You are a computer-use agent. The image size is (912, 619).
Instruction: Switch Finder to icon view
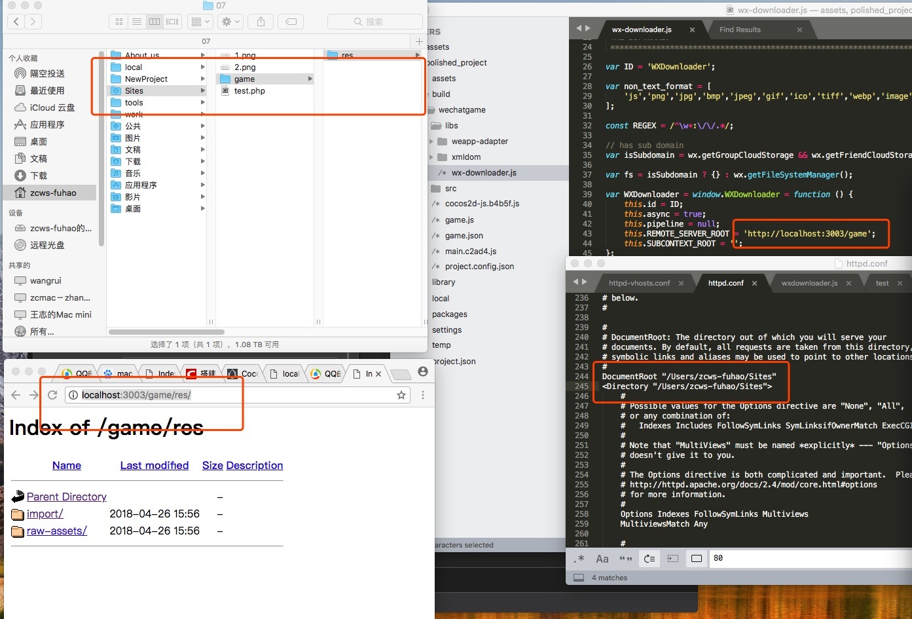tap(119, 22)
